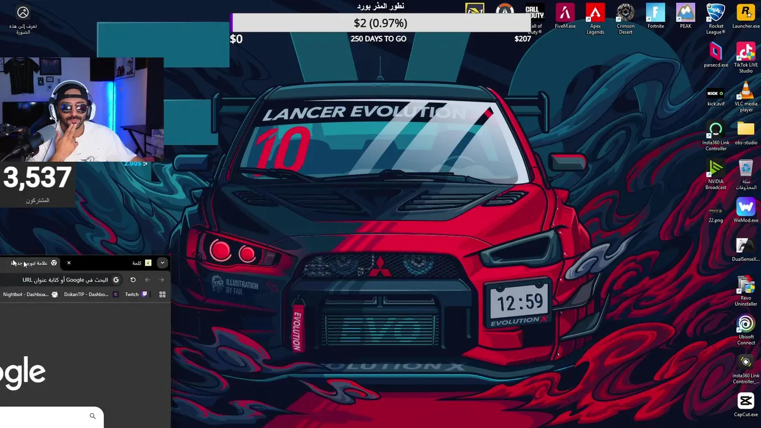
Task: Open the Twitch bookmark
Action: click(x=136, y=294)
